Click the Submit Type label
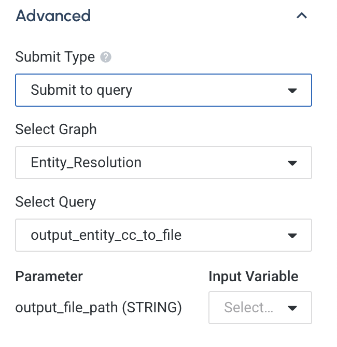Image resolution: width=337 pixels, height=347 pixels. 55,57
